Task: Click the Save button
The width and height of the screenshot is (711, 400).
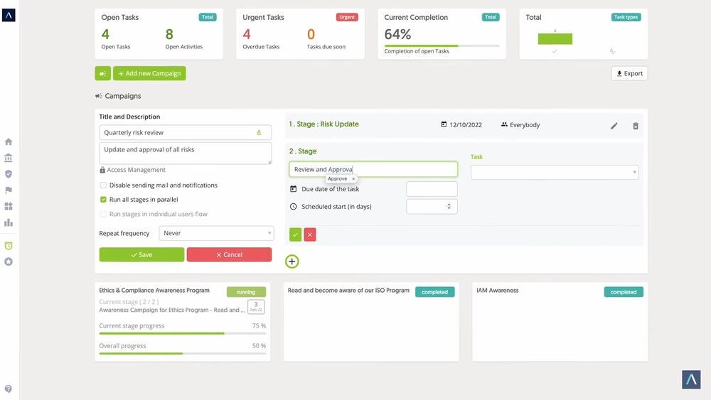Action: pos(141,254)
